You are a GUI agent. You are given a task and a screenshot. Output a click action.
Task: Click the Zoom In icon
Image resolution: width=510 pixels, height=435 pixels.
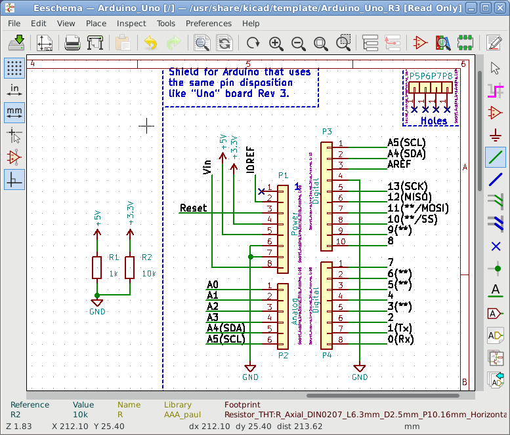pyautogui.click(x=276, y=43)
